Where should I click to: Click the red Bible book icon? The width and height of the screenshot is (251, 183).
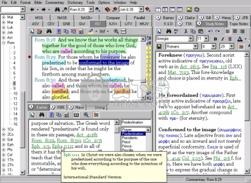coord(107,9)
